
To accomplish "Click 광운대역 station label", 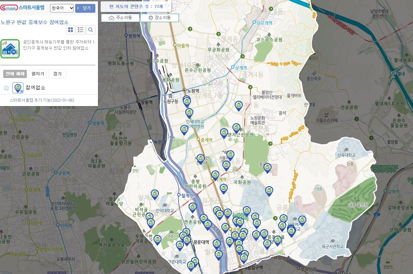I will tap(201, 242).
